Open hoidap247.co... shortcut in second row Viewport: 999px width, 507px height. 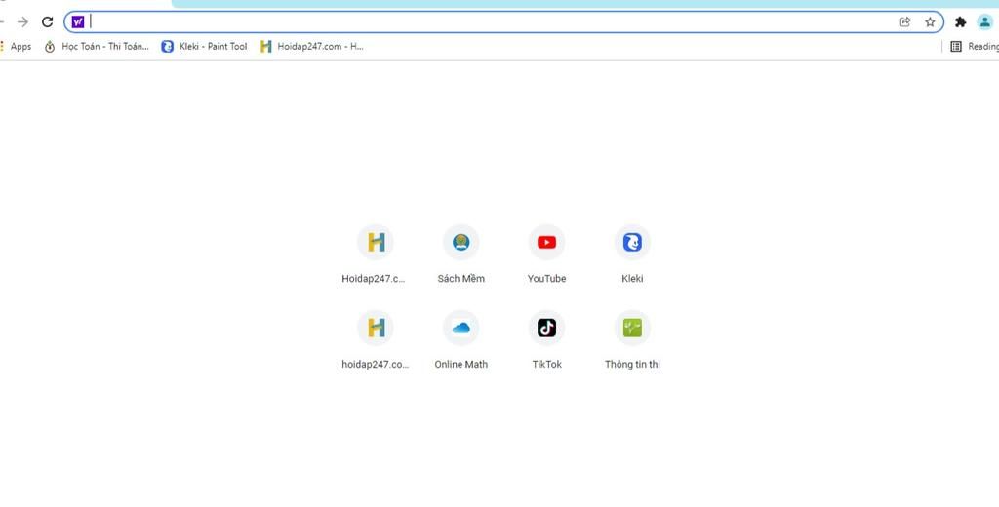[375, 340]
